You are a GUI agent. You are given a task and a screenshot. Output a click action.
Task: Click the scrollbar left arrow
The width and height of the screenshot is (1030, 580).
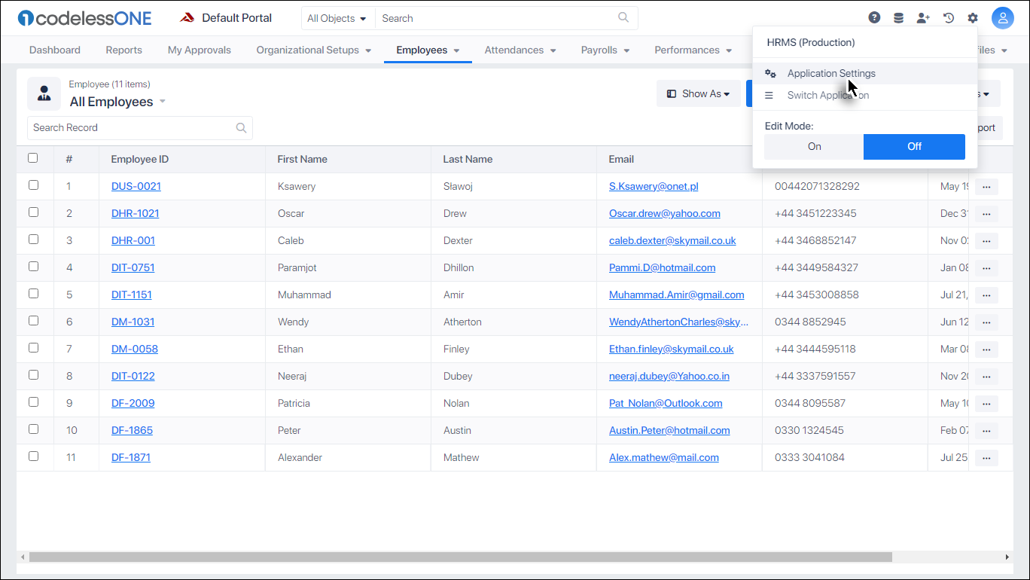23,557
